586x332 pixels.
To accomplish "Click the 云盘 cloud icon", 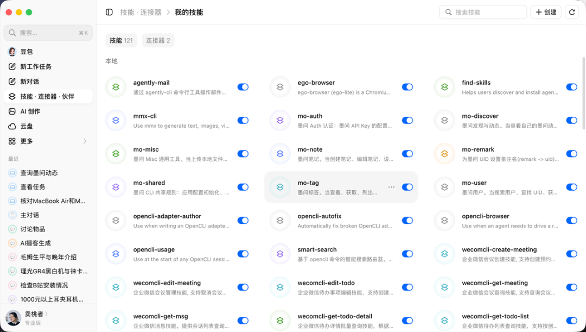I will point(12,126).
